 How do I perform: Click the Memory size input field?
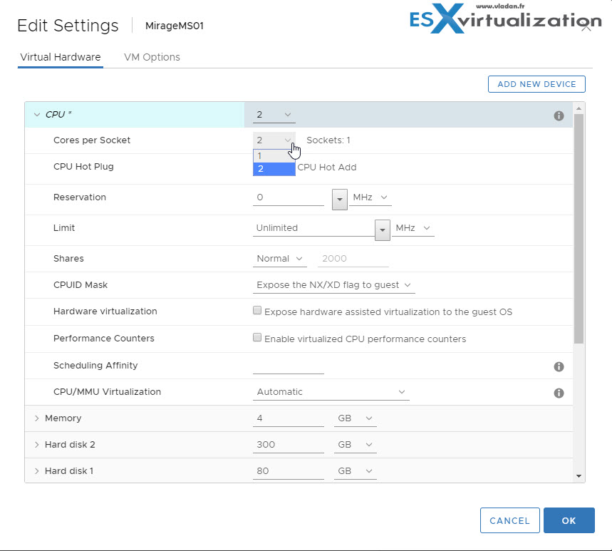(x=289, y=418)
